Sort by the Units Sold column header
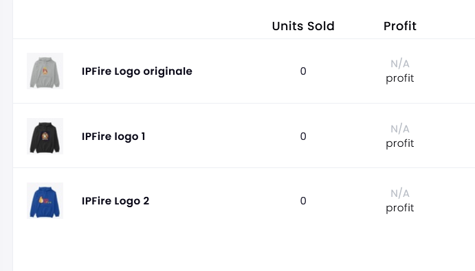 coord(303,26)
